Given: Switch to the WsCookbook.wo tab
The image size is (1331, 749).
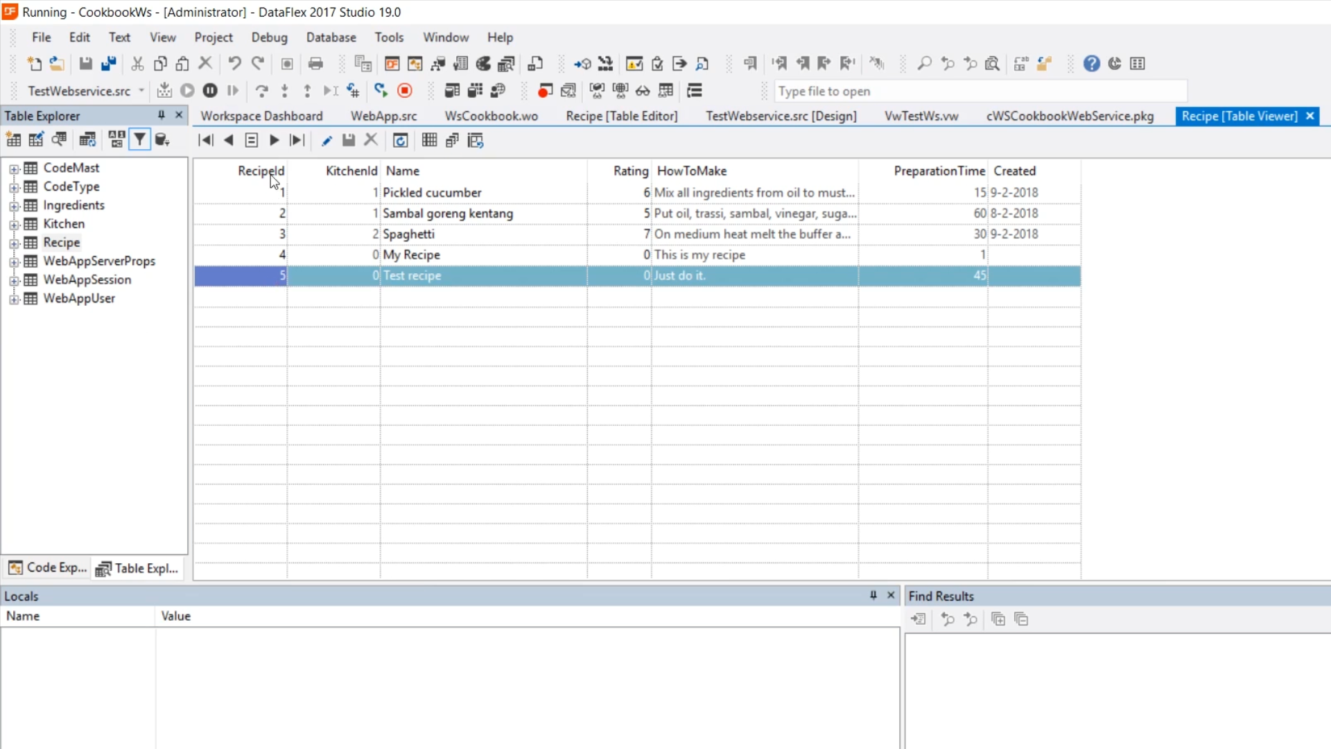Looking at the screenshot, I should point(491,117).
